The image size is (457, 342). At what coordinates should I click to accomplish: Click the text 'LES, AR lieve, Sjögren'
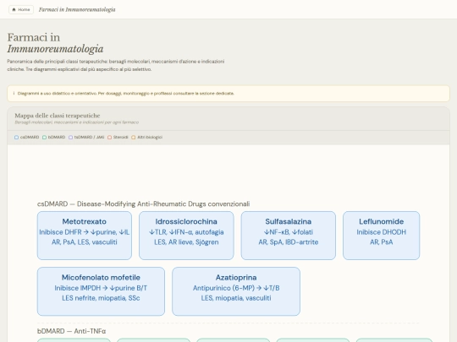[186, 242]
